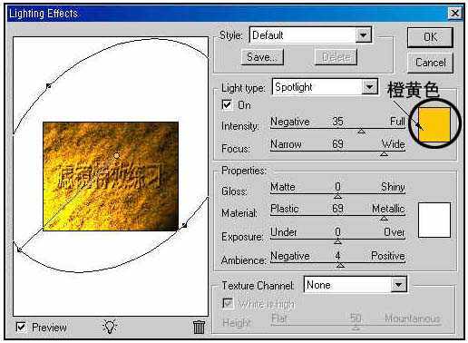Click the Cancel button

(430, 63)
